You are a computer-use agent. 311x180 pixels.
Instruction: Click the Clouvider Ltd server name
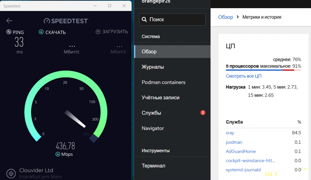36,170
